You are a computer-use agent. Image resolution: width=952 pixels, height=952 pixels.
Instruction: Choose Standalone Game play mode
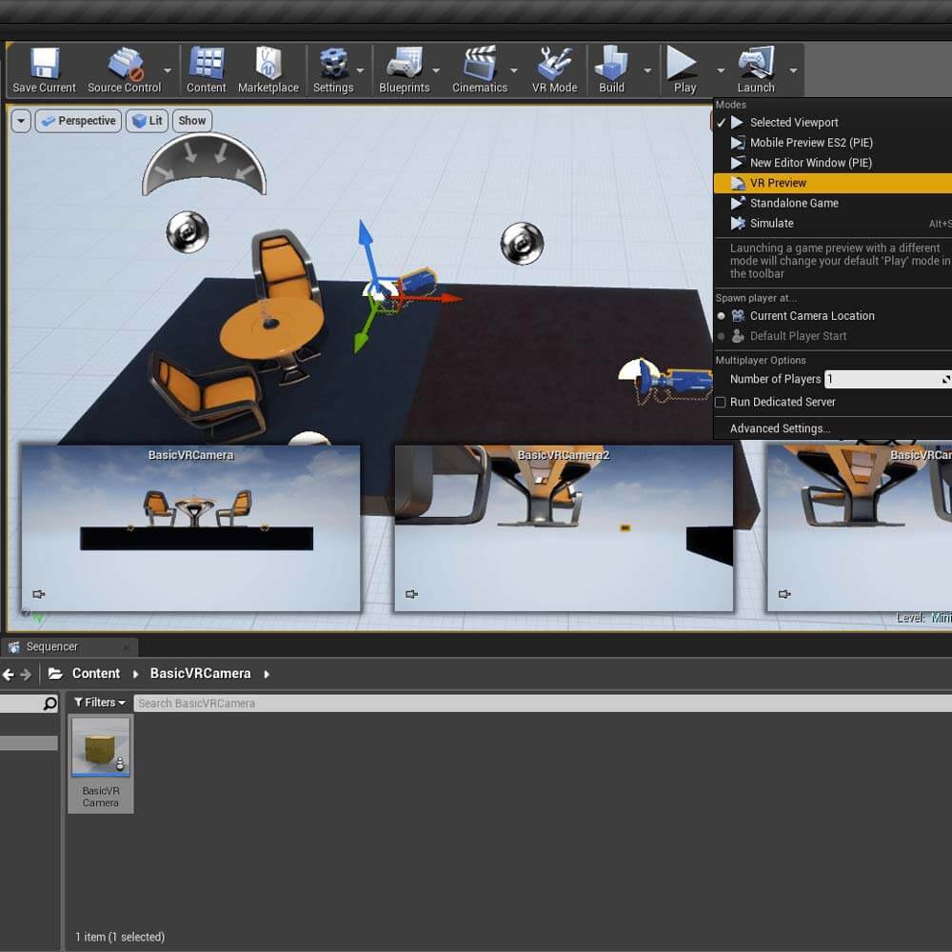[832, 204]
